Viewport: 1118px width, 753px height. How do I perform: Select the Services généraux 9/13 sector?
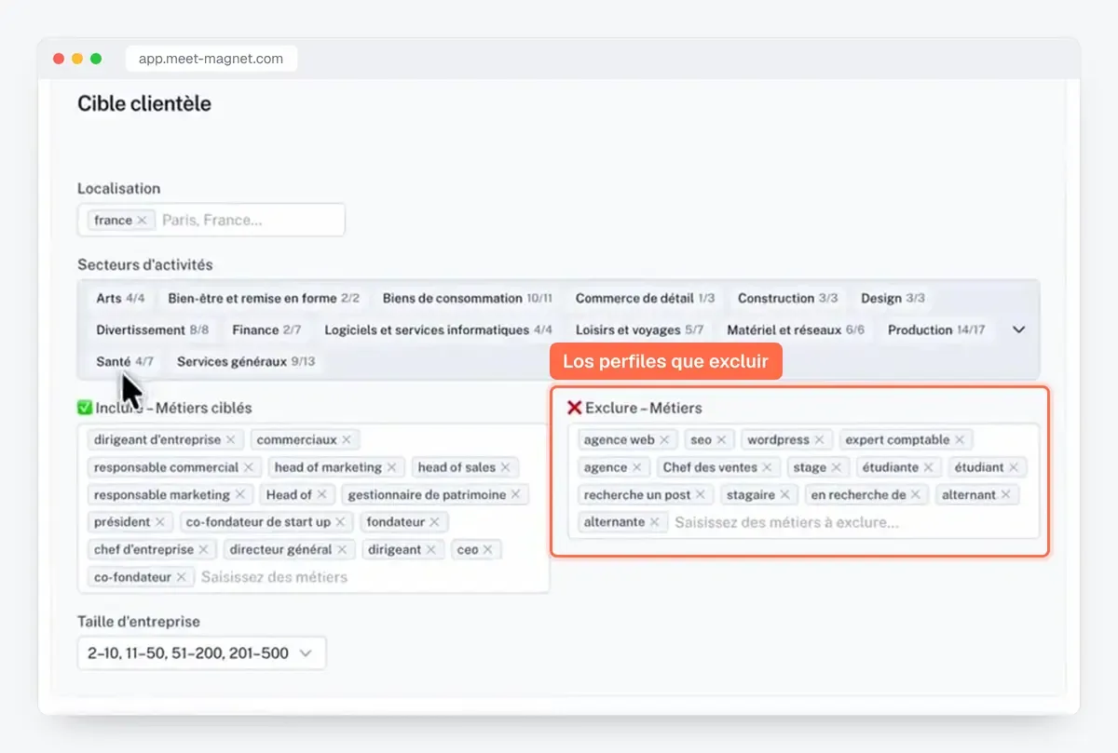coord(246,362)
